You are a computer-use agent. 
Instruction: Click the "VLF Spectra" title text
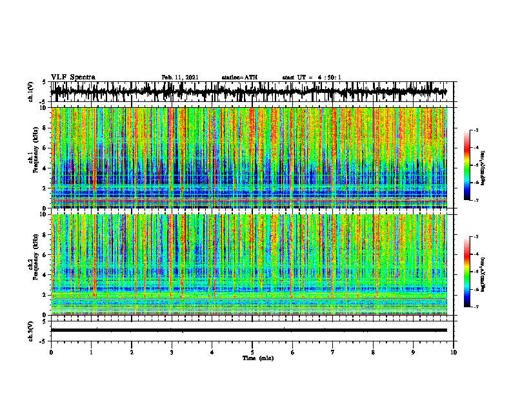(73, 77)
